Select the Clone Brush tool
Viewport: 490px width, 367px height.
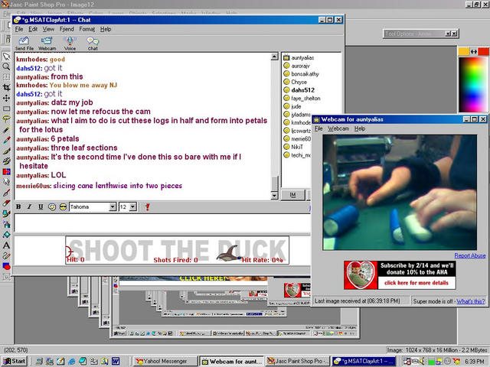click(x=6, y=161)
